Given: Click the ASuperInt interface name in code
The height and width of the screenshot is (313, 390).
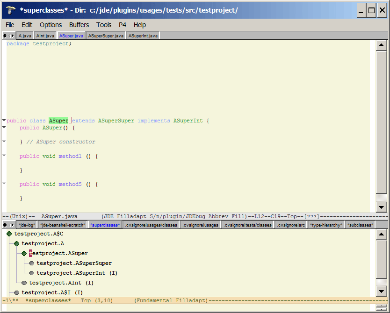Looking at the screenshot, I should tap(188, 121).
